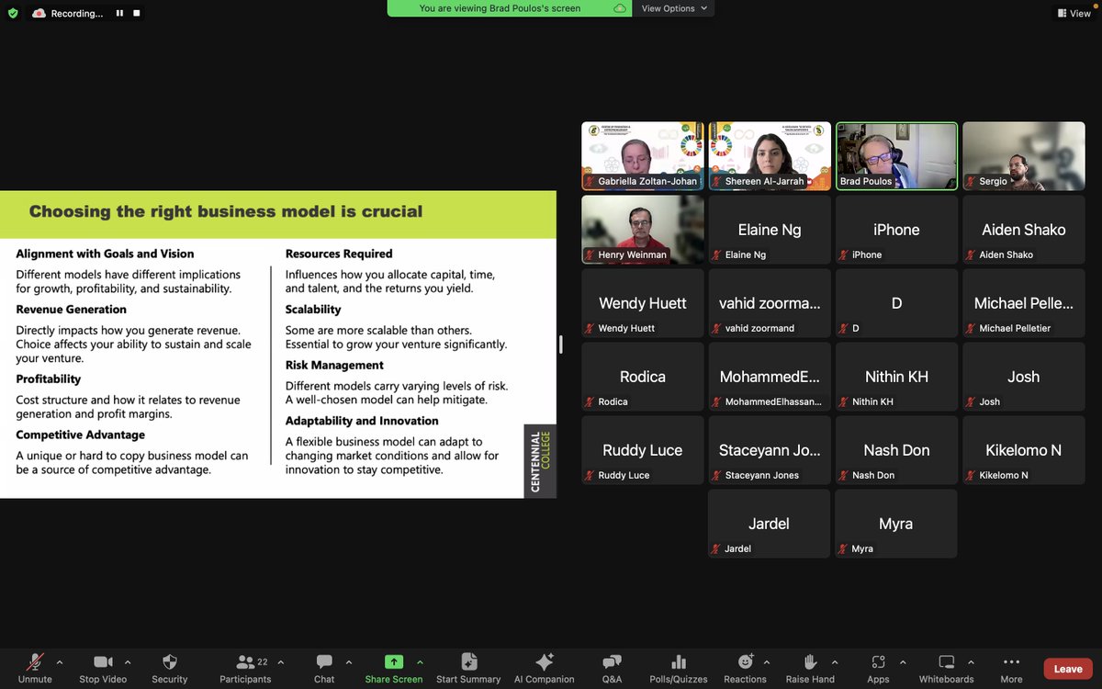This screenshot has width=1102, height=689.
Task: Open the View Options dropdown
Action: click(x=675, y=8)
